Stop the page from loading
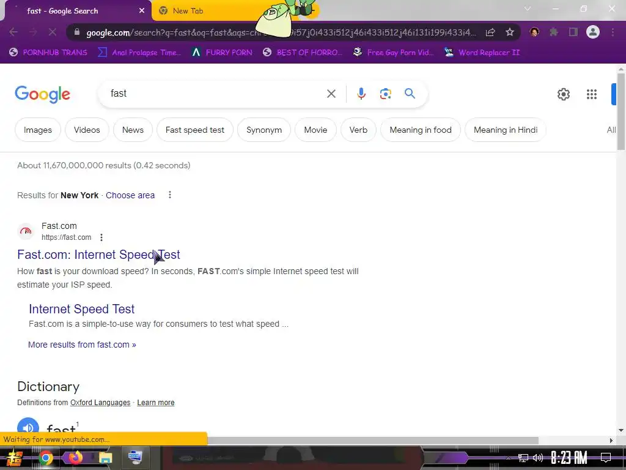Viewport: 626px width, 470px height. 53,32
